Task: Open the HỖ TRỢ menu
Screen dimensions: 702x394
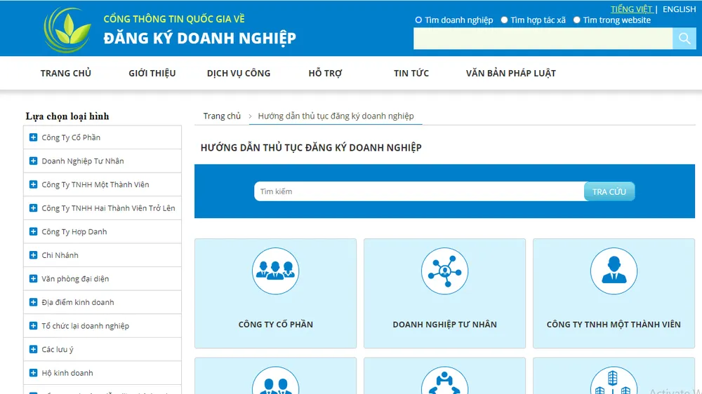Action: tap(326, 74)
